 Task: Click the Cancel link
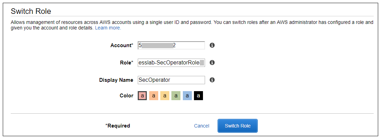pos(202,126)
